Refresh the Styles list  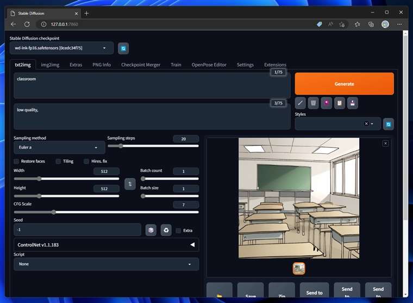[389, 124]
